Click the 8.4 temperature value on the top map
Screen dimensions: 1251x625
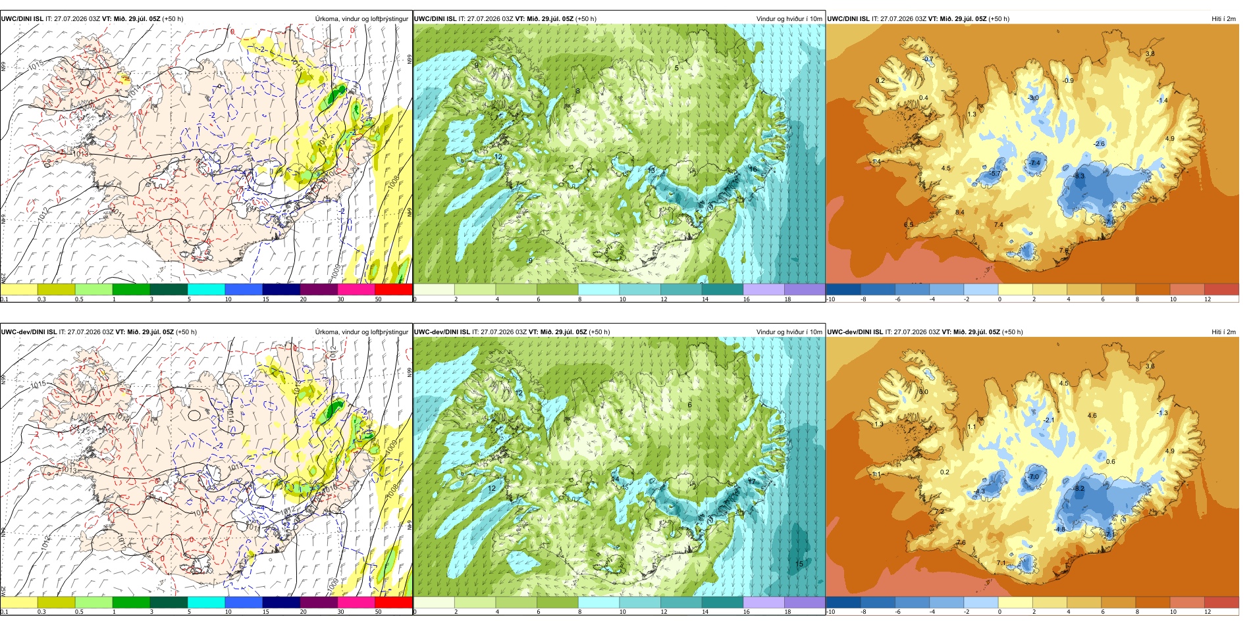tap(960, 213)
